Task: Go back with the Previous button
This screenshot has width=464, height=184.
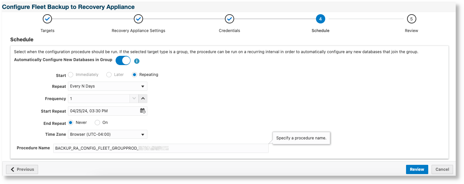Action: pos(22,169)
